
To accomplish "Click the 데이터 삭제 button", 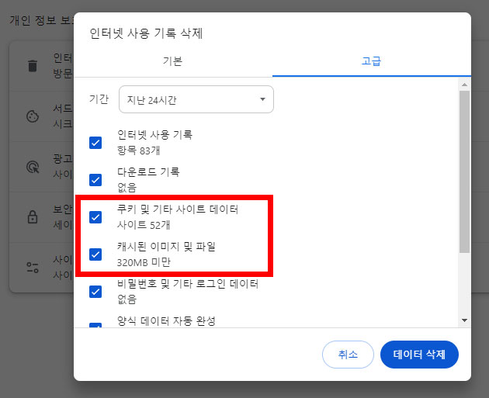I will coord(419,355).
